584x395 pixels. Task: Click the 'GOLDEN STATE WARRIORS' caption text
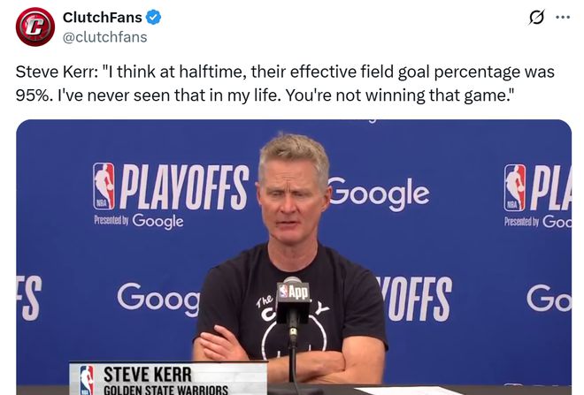point(165,391)
